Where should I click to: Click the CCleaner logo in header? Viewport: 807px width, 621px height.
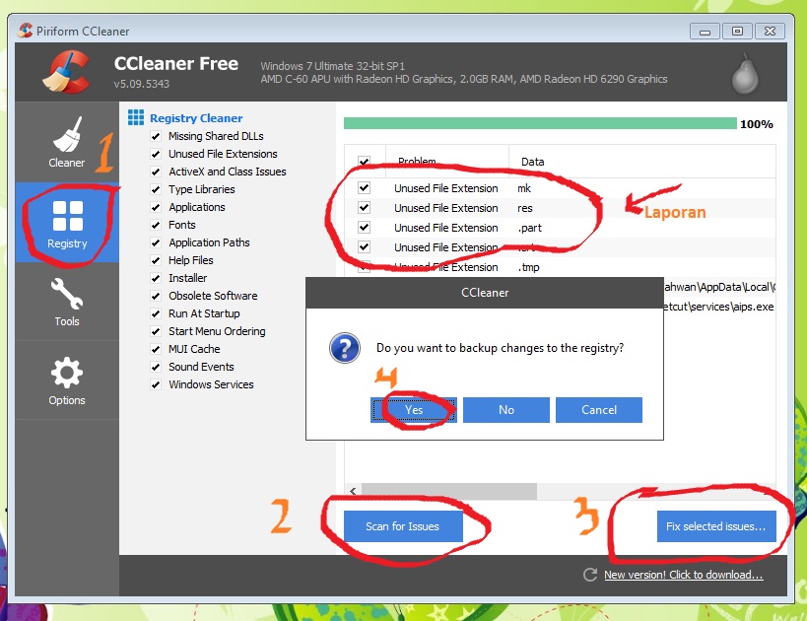[x=66, y=72]
